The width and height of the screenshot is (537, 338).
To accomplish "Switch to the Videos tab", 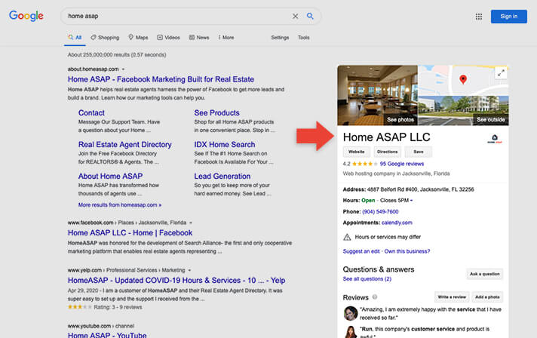I will tap(168, 37).
